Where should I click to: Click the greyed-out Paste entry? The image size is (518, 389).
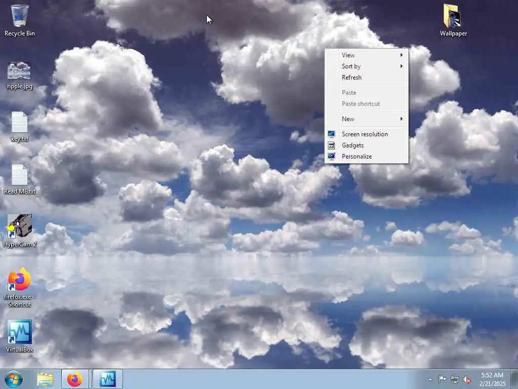[x=366, y=93]
